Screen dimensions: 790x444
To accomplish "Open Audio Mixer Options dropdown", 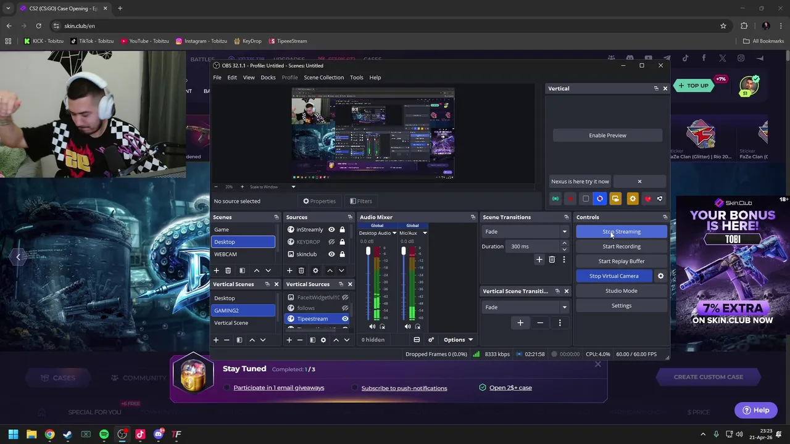I will point(459,340).
